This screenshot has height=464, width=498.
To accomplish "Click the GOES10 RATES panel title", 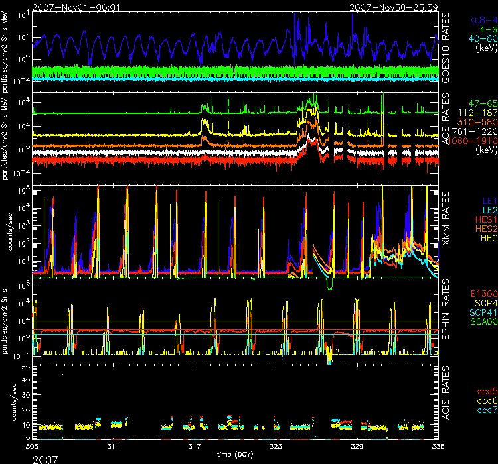I will pos(446,48).
